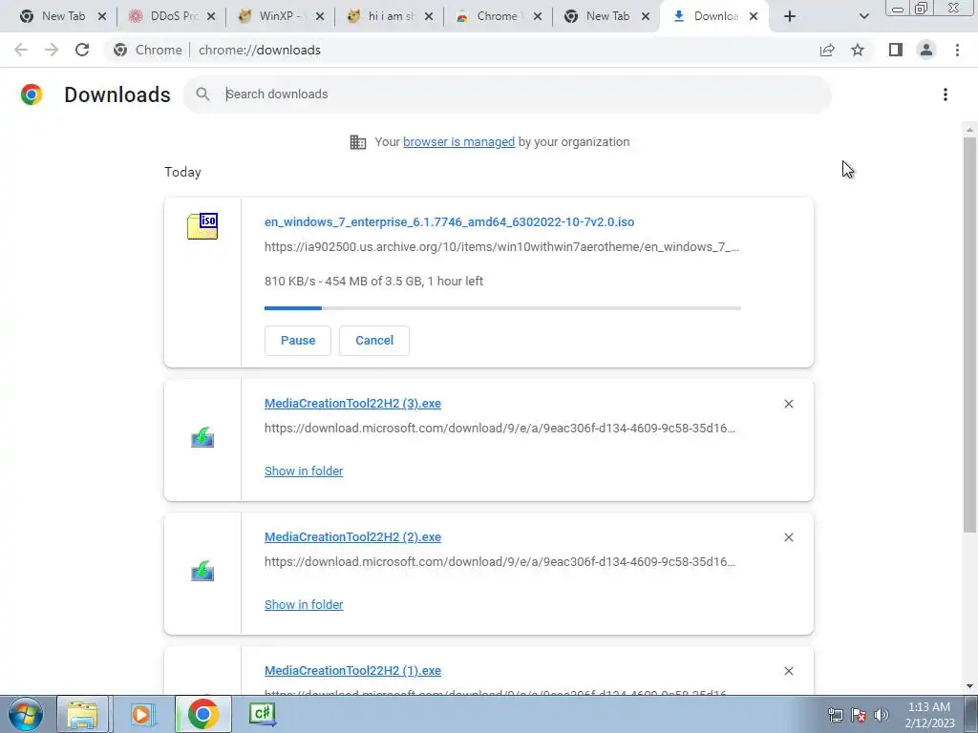The width and height of the screenshot is (978, 733).
Task: Reload the downloads page
Action: pos(82,50)
